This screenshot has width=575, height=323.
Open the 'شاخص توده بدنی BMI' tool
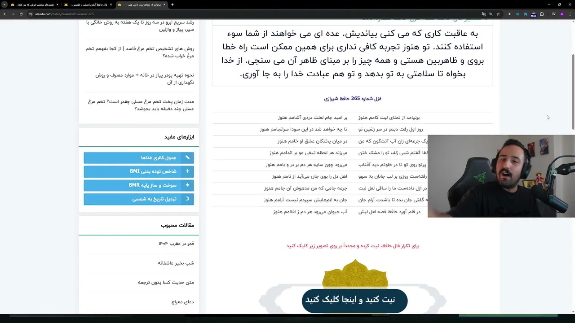pyautogui.click(x=139, y=171)
